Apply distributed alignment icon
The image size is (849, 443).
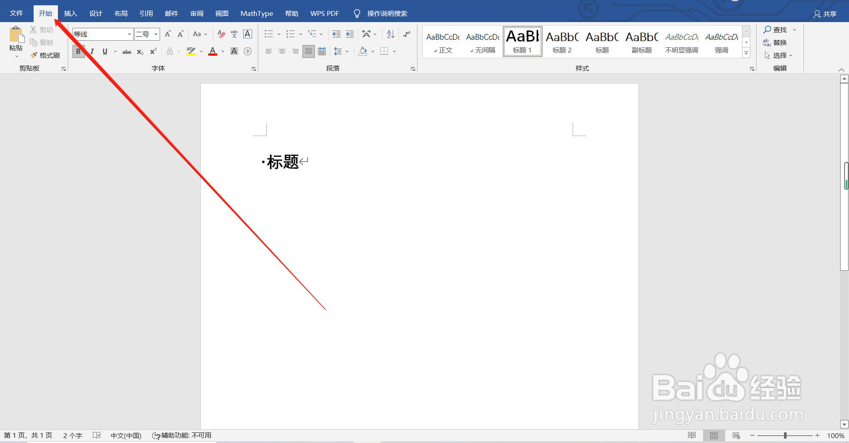pos(322,51)
